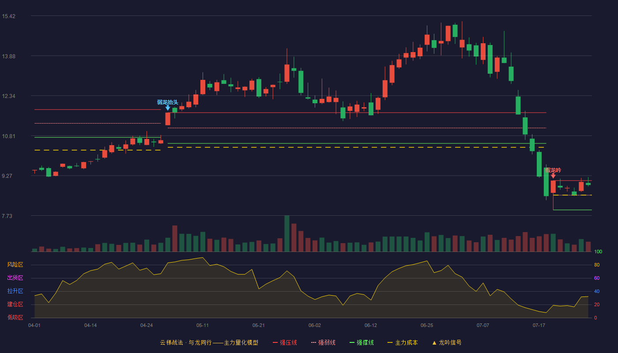Toggle the 强弱线 legend item
This screenshot has height=353, width=618.
323,342
